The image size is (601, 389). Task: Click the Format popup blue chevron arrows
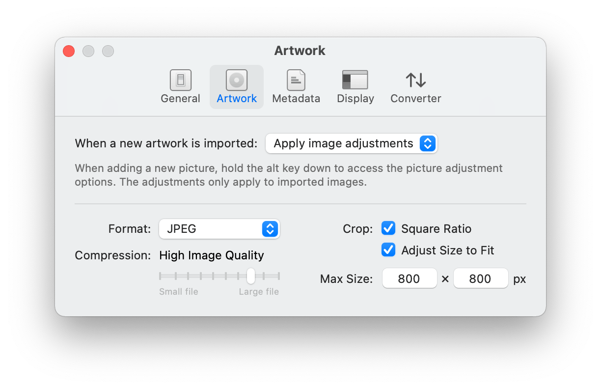[x=270, y=229]
